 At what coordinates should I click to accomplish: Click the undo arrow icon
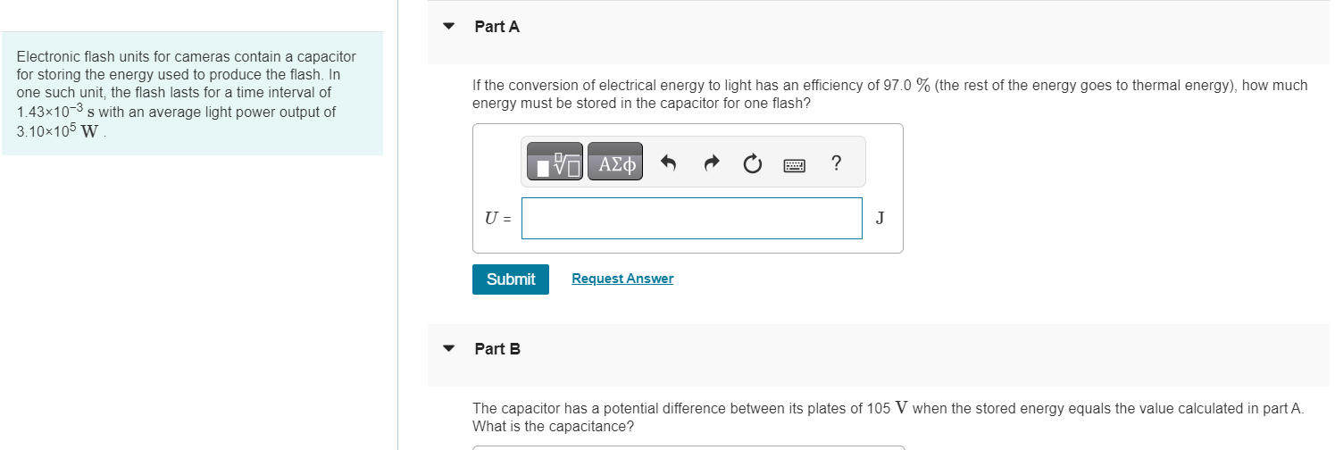click(668, 163)
